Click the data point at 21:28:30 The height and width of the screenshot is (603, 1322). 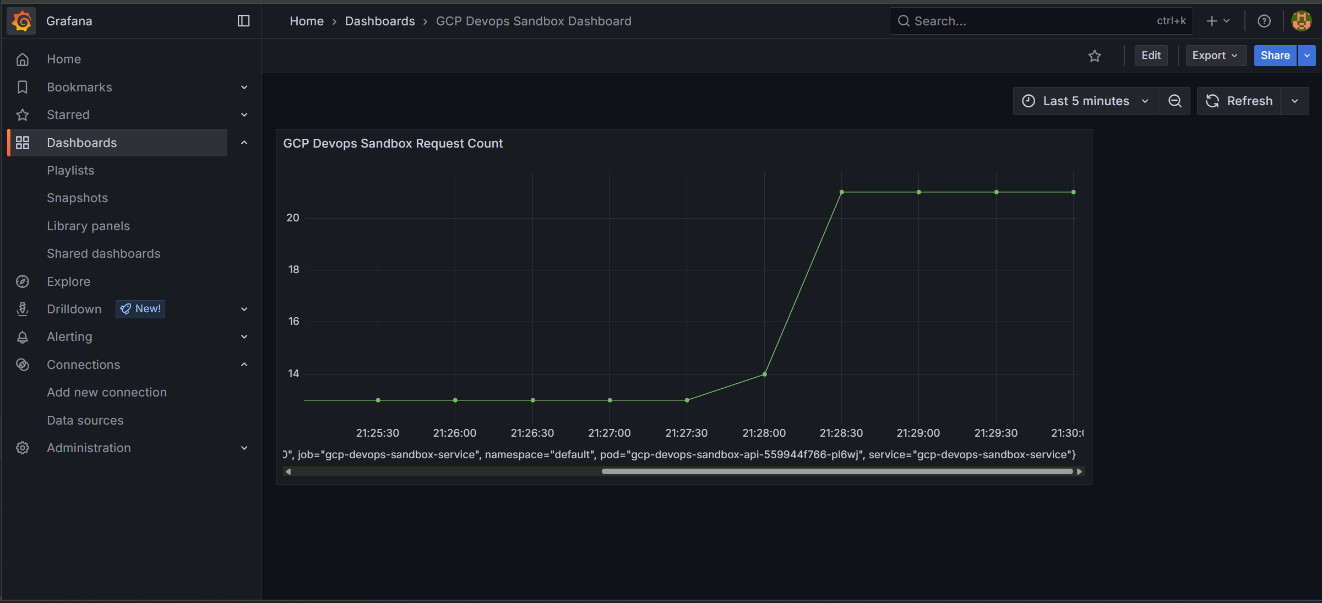point(842,192)
